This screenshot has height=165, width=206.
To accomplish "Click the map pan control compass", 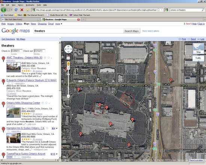I will click(68, 49).
